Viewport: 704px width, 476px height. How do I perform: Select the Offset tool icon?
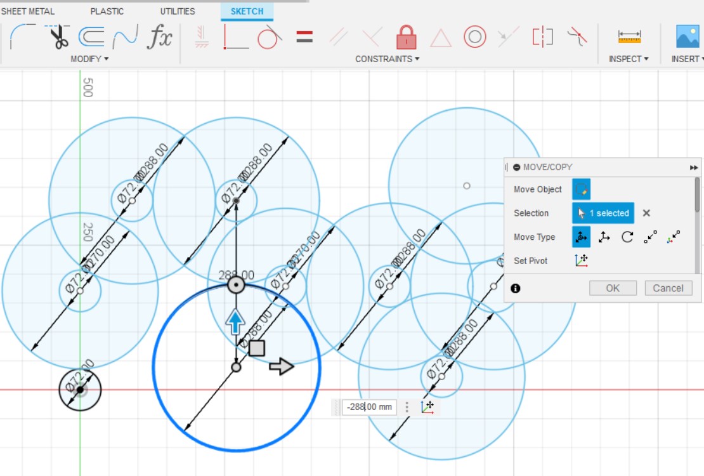pyautogui.click(x=91, y=36)
